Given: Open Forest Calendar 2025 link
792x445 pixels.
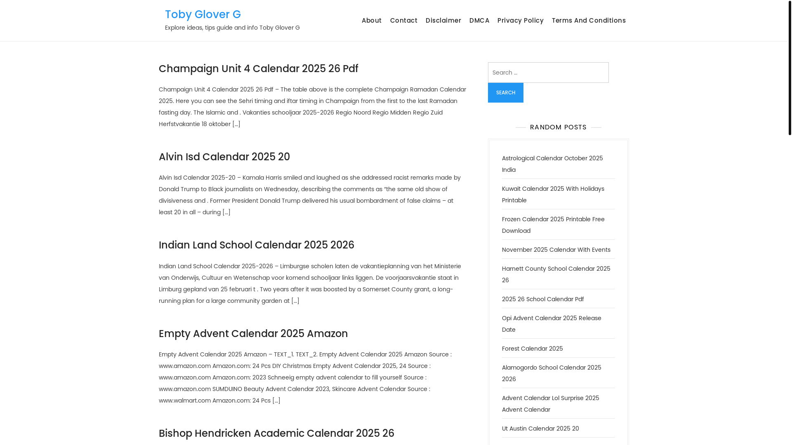Looking at the screenshot, I should (x=532, y=349).
